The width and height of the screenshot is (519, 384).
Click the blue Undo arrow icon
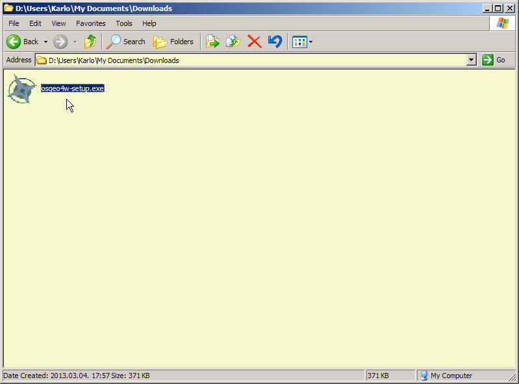point(275,42)
